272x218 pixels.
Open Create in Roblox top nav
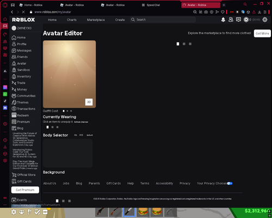pyautogui.click(x=120, y=20)
